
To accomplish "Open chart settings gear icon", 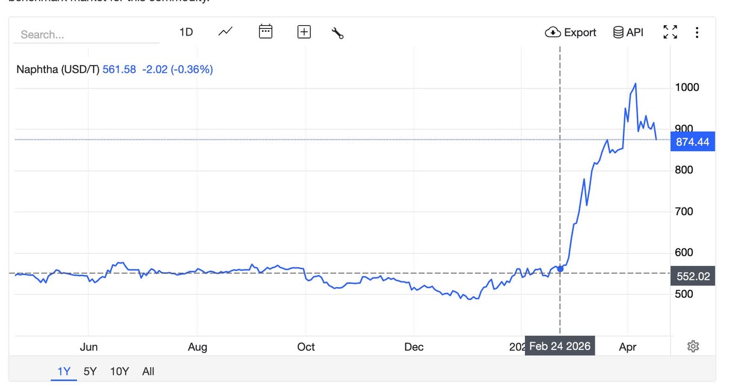I will [693, 346].
